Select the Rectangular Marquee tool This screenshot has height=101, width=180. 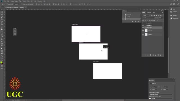tap(2, 12)
